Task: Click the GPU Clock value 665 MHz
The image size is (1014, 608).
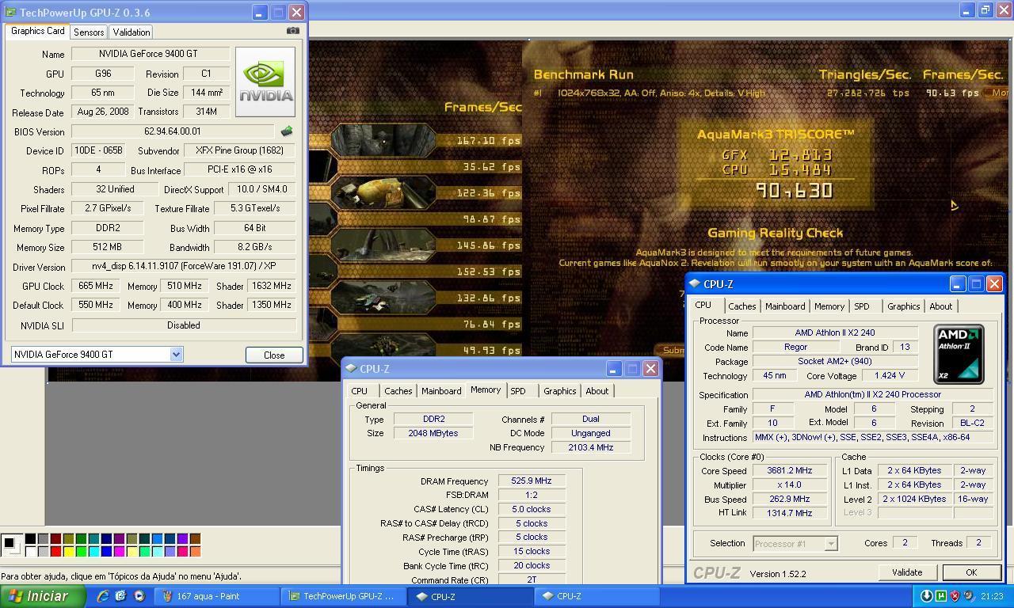Action: point(97,286)
